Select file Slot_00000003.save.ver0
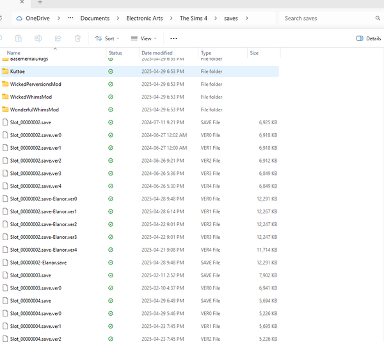This screenshot has width=384, height=342. click(x=36, y=288)
